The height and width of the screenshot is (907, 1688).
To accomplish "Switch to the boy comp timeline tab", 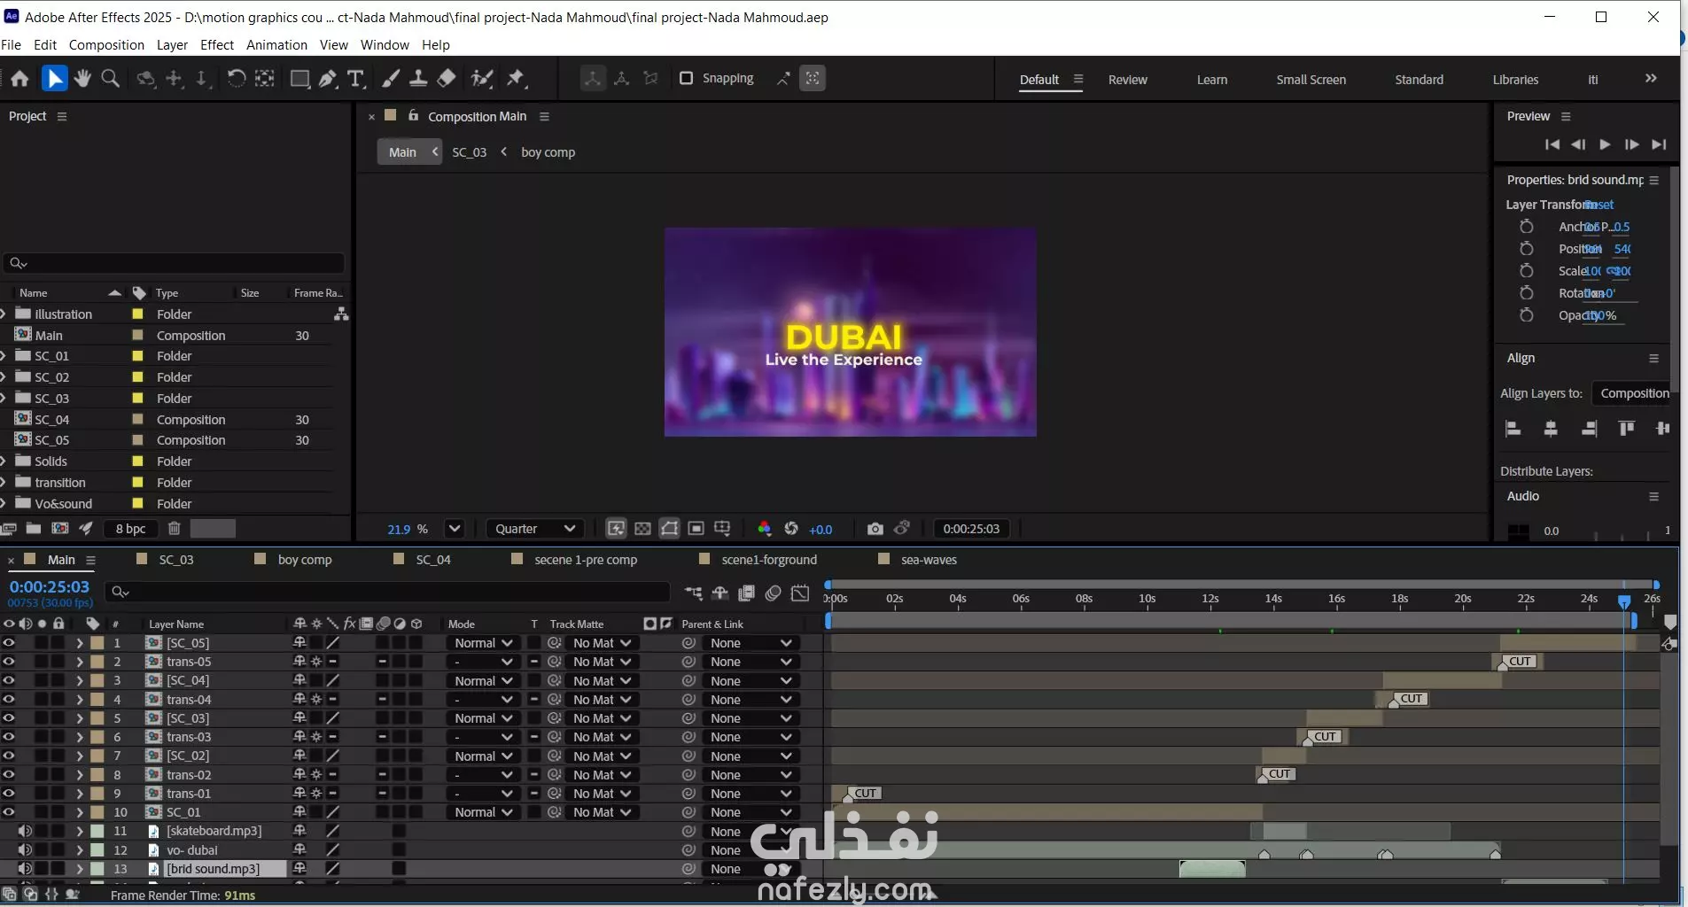I will click(305, 560).
